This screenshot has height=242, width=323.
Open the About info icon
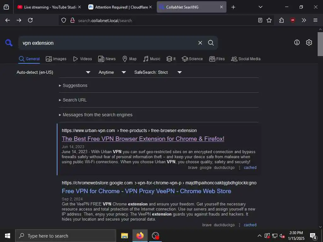click(297, 43)
